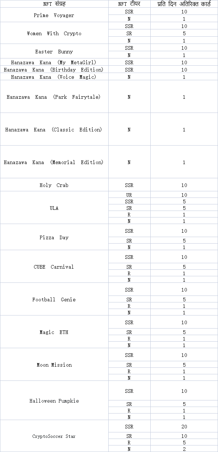Select Hanazawa Kana (Birthday Edition) cell
Viewport: 218px width, 452px height.
tap(54, 69)
